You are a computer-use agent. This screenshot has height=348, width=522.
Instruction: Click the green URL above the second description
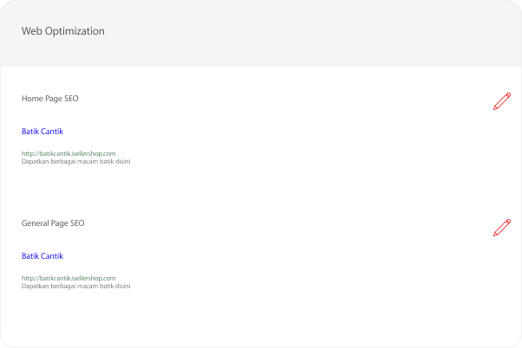pyautogui.click(x=69, y=278)
